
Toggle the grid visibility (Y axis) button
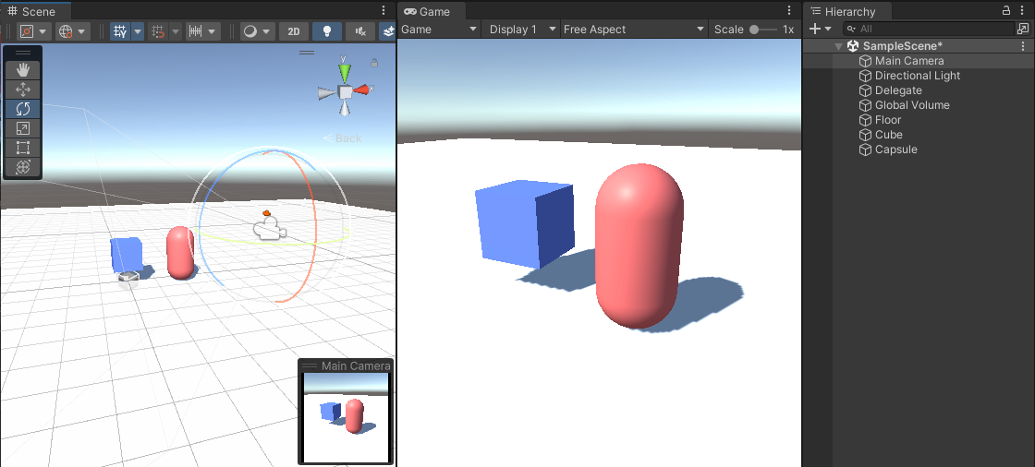[x=120, y=31]
